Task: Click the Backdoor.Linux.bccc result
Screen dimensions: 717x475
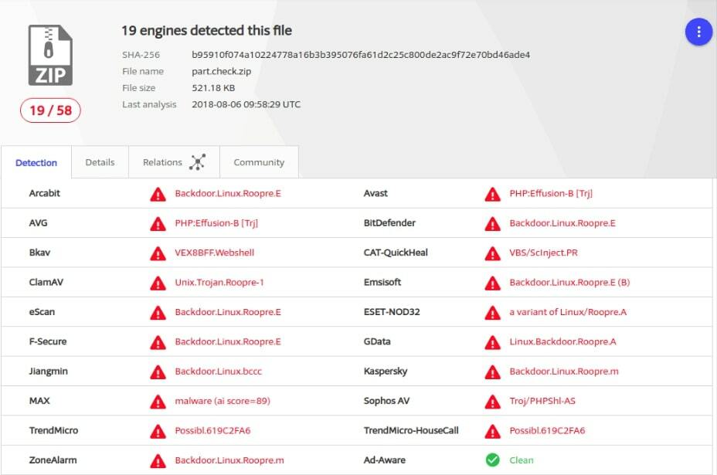Action: (219, 372)
